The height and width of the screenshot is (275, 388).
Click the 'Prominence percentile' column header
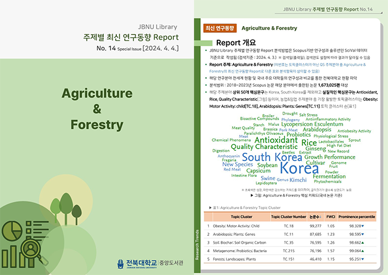tap(357, 217)
